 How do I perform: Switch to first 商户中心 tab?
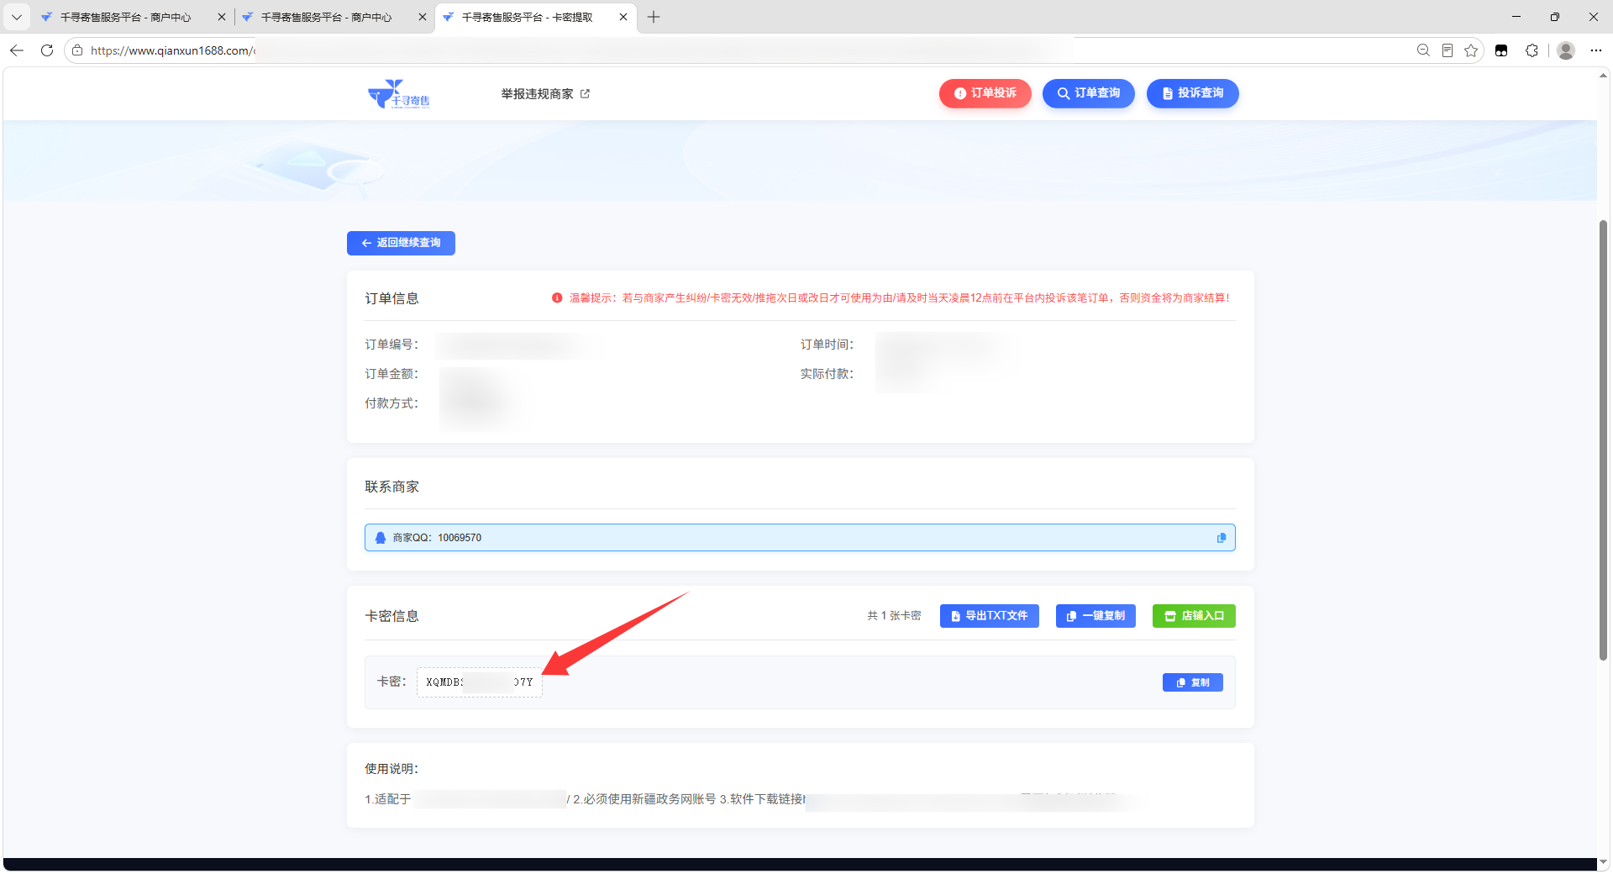pos(126,17)
